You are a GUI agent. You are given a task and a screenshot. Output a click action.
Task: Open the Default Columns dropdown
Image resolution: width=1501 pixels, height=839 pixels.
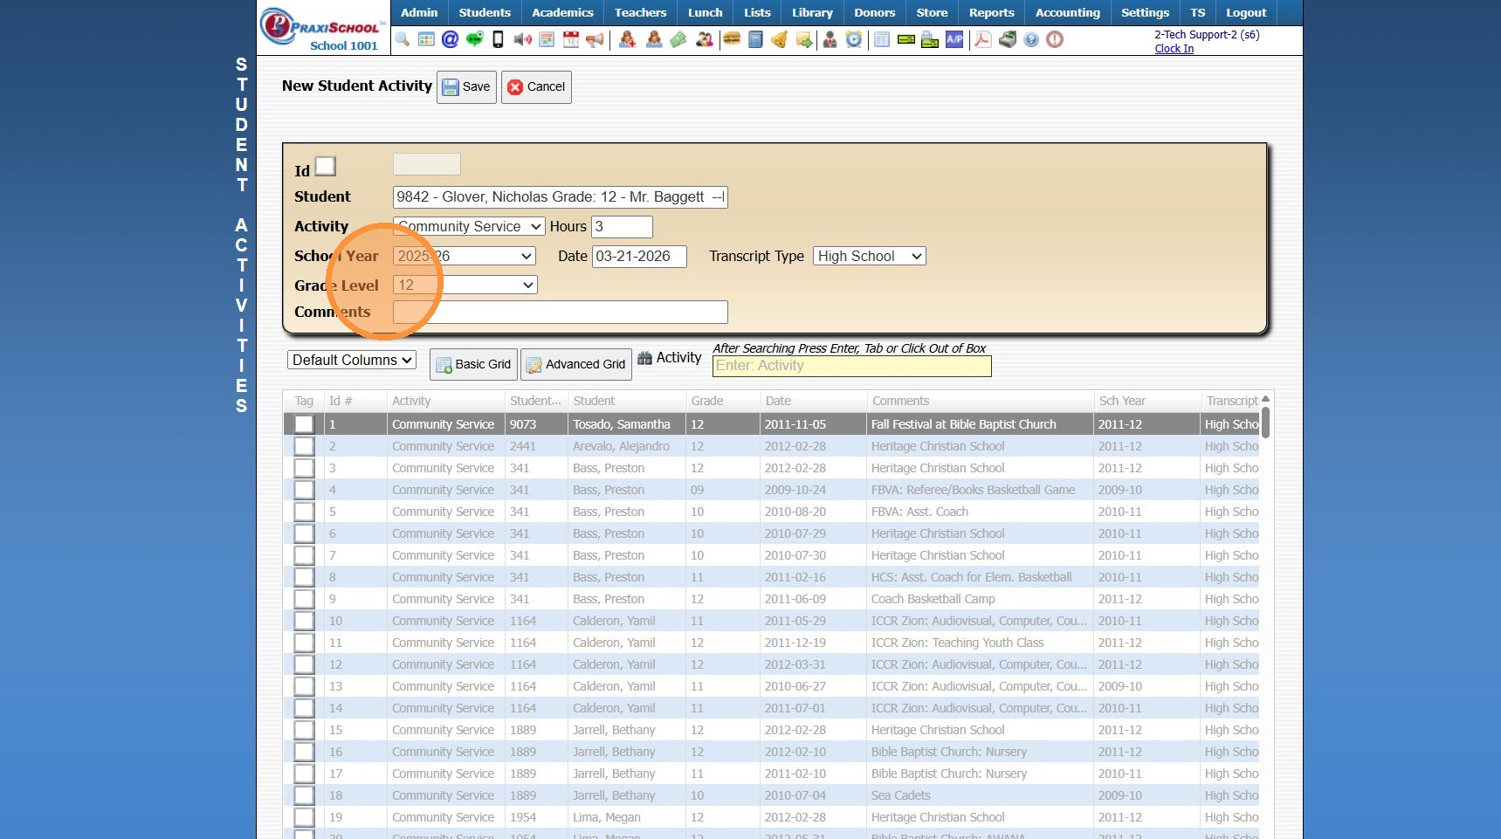[x=351, y=360]
